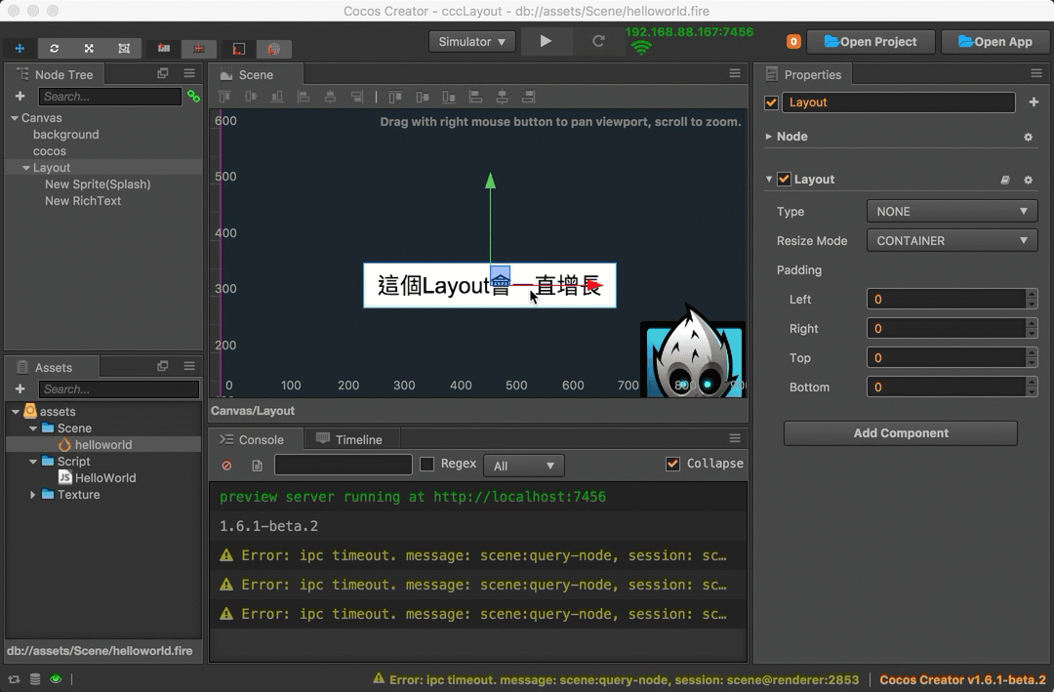Open the console log file
This screenshot has height=692, width=1054.
tap(257, 466)
